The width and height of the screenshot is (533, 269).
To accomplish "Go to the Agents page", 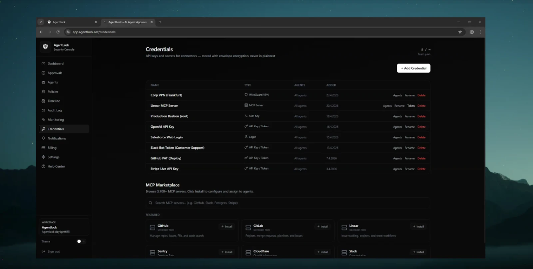I will (x=64, y=82).
